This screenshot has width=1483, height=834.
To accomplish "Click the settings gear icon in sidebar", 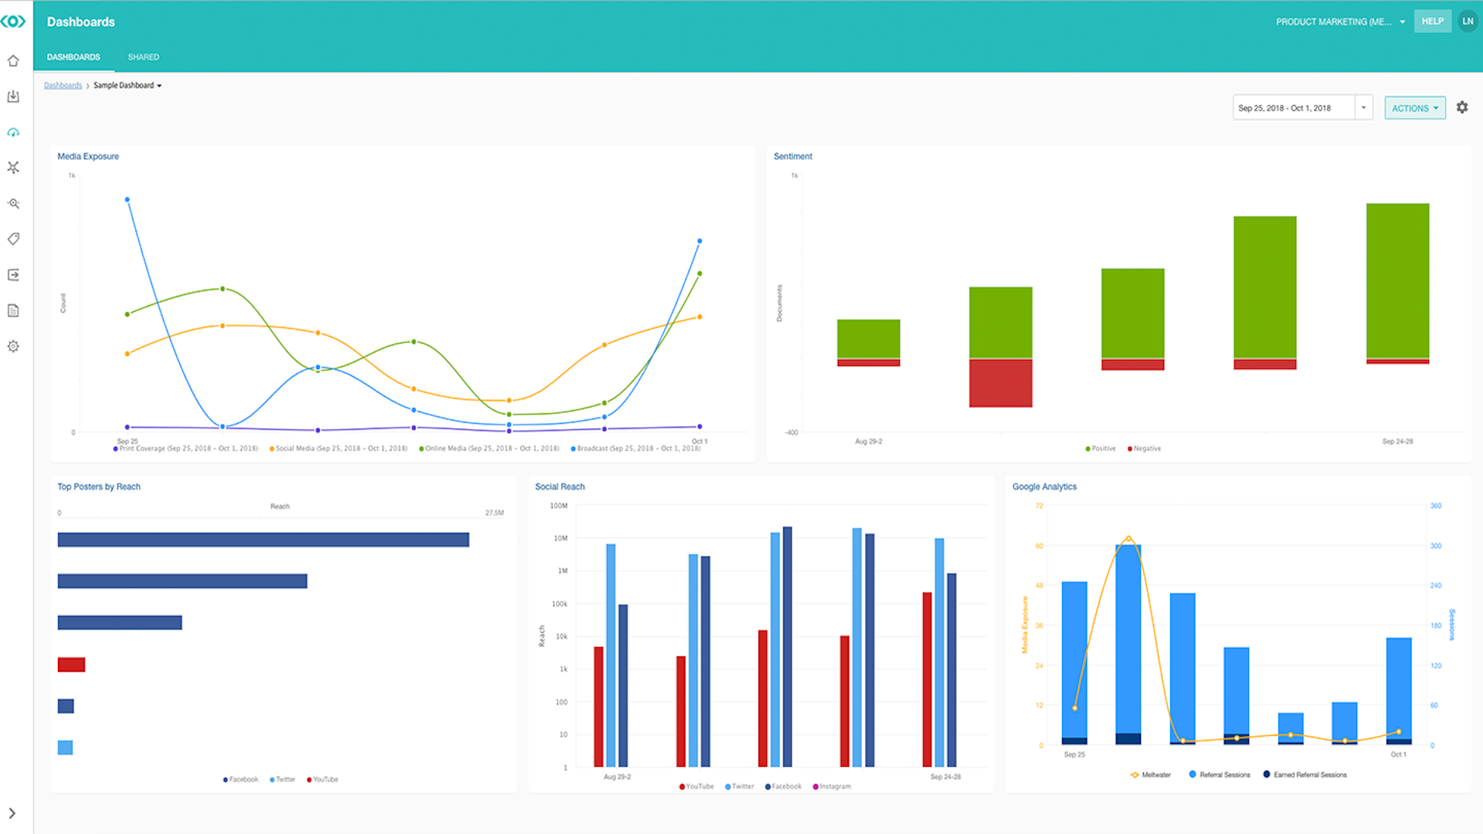I will (14, 346).
